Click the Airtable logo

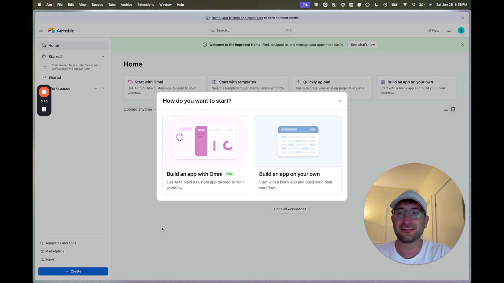pyautogui.click(x=61, y=31)
